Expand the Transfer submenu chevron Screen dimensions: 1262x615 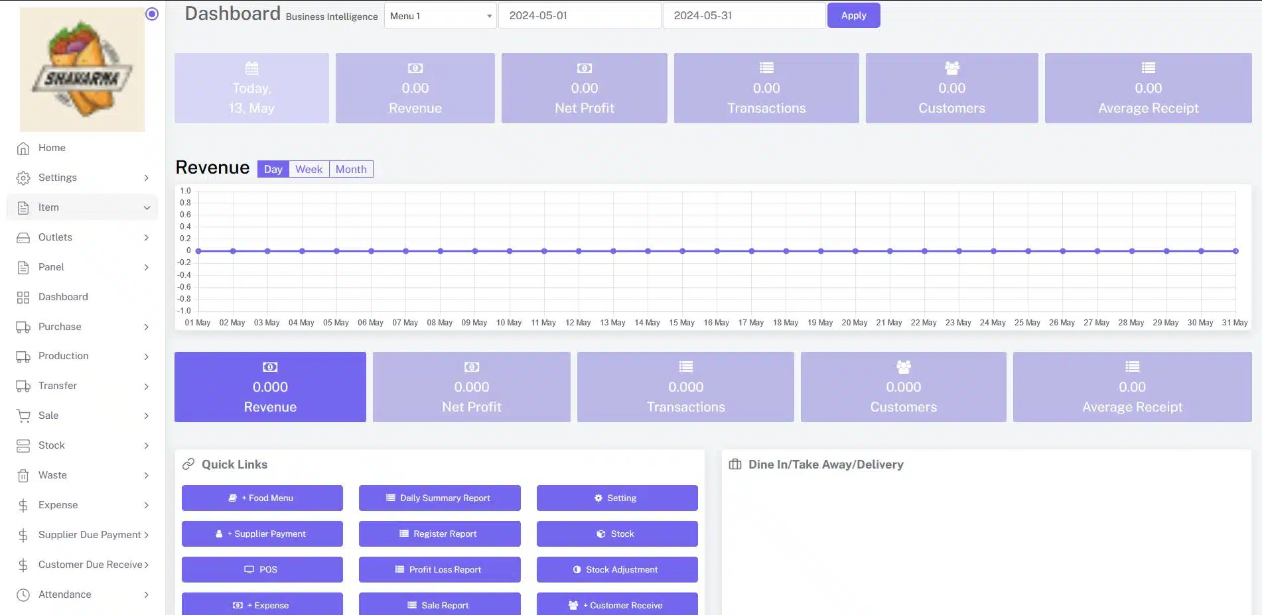(147, 386)
